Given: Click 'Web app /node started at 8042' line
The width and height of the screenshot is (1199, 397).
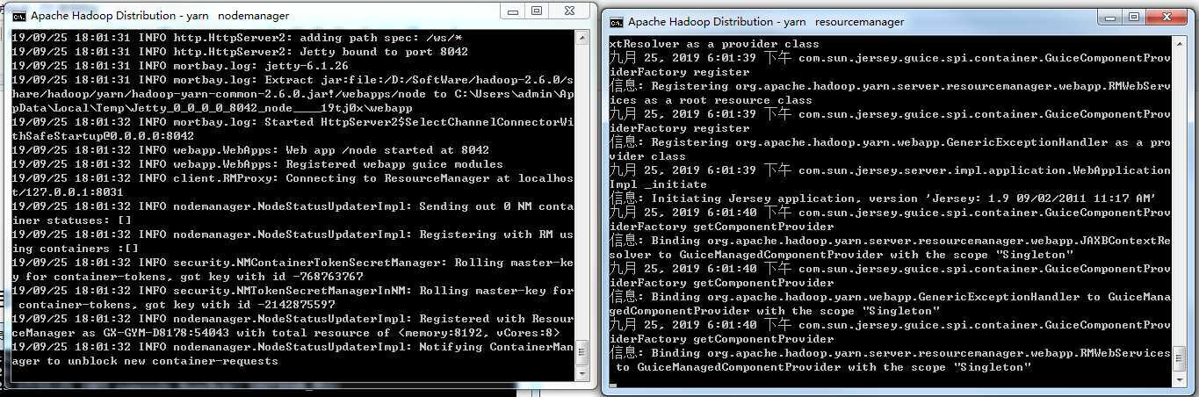Looking at the screenshot, I should pyautogui.click(x=250, y=149).
